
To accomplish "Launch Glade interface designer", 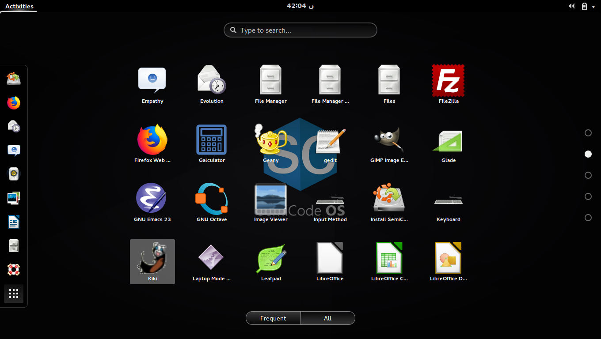I will (449, 143).
